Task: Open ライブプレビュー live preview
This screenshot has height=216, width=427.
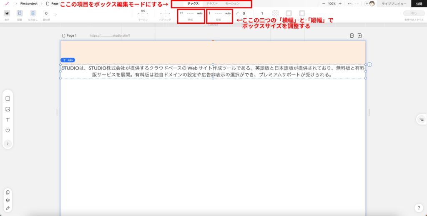Action: [394, 4]
